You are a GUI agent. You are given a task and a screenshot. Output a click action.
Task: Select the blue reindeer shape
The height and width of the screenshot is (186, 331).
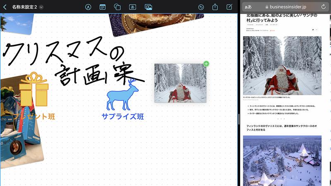tap(122, 95)
